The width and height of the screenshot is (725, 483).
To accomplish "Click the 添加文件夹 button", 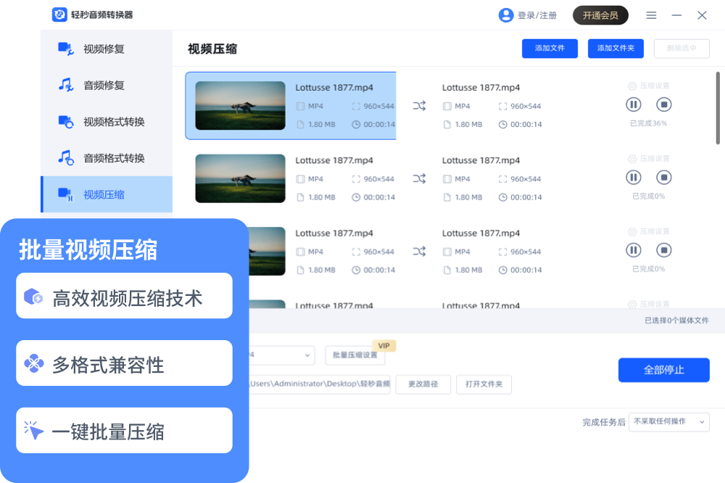I will coord(616,48).
